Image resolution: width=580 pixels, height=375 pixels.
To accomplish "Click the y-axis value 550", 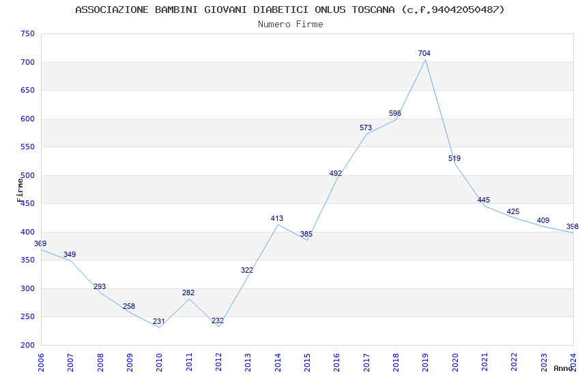I will click(28, 147).
